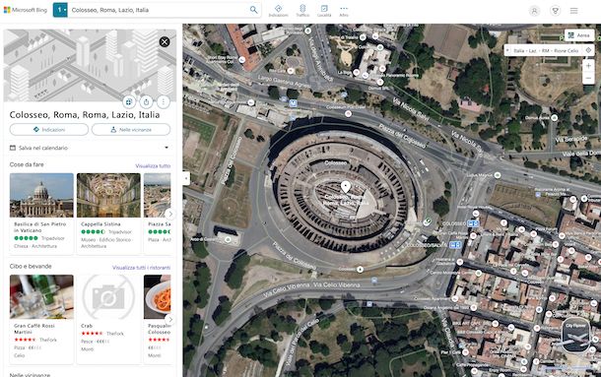Focus the search box reading Colosseo, Roma
The height and width of the screenshot is (377, 601).
point(158,10)
